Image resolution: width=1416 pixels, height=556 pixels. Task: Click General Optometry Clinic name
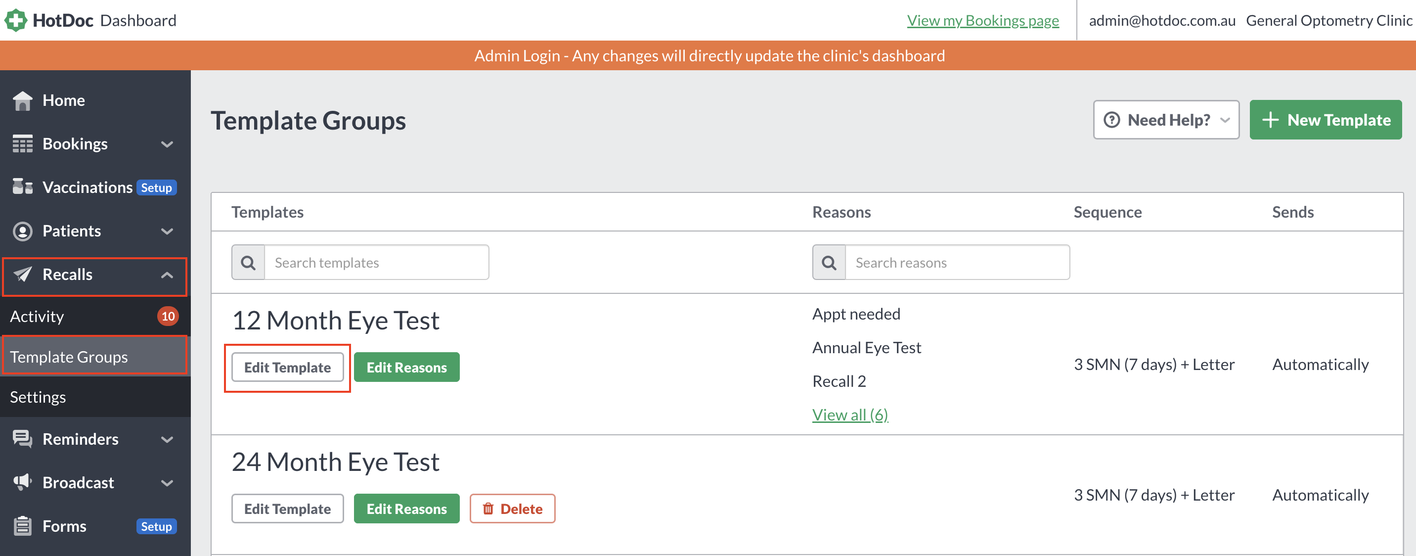(1329, 21)
